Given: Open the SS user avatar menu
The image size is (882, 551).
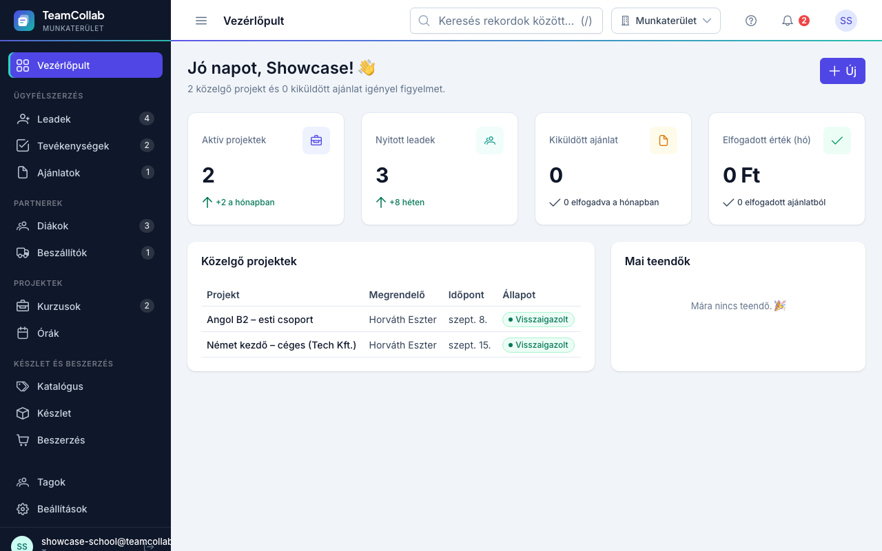Looking at the screenshot, I should click(846, 21).
